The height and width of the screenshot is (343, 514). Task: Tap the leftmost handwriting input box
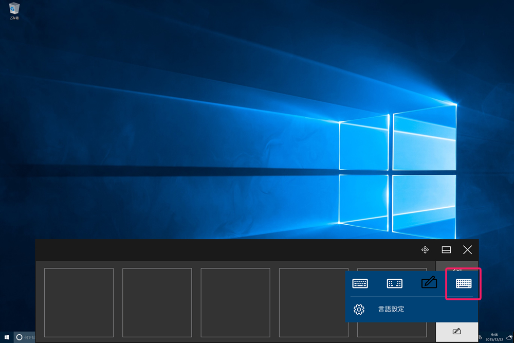(79, 303)
